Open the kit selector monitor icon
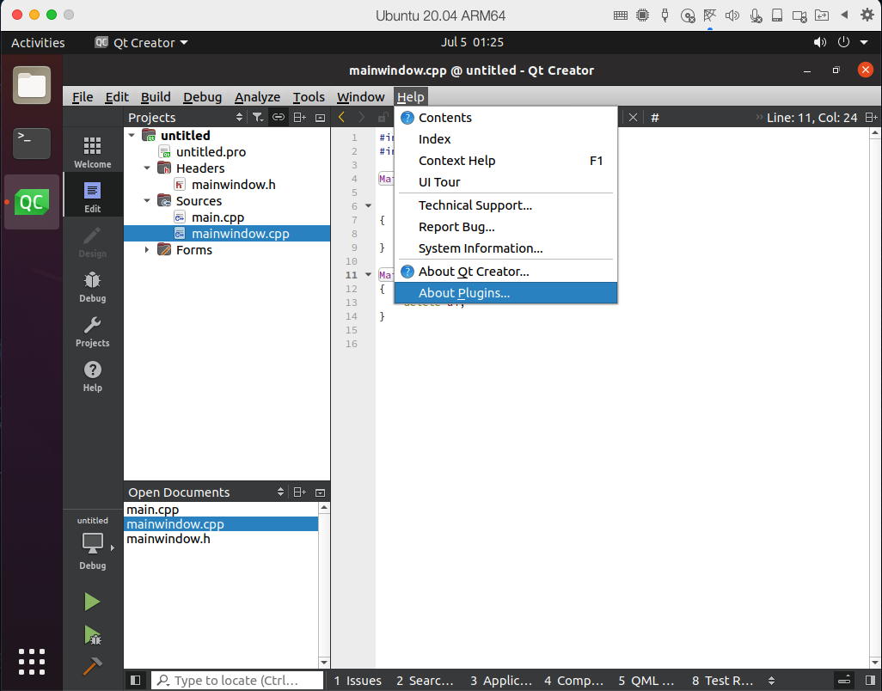This screenshot has height=691, width=882. point(92,543)
